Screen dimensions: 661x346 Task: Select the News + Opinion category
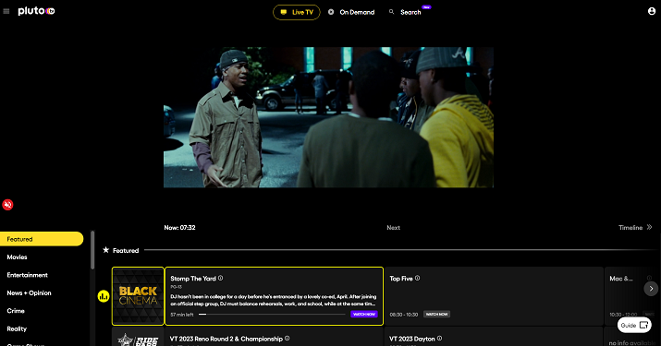click(x=29, y=293)
